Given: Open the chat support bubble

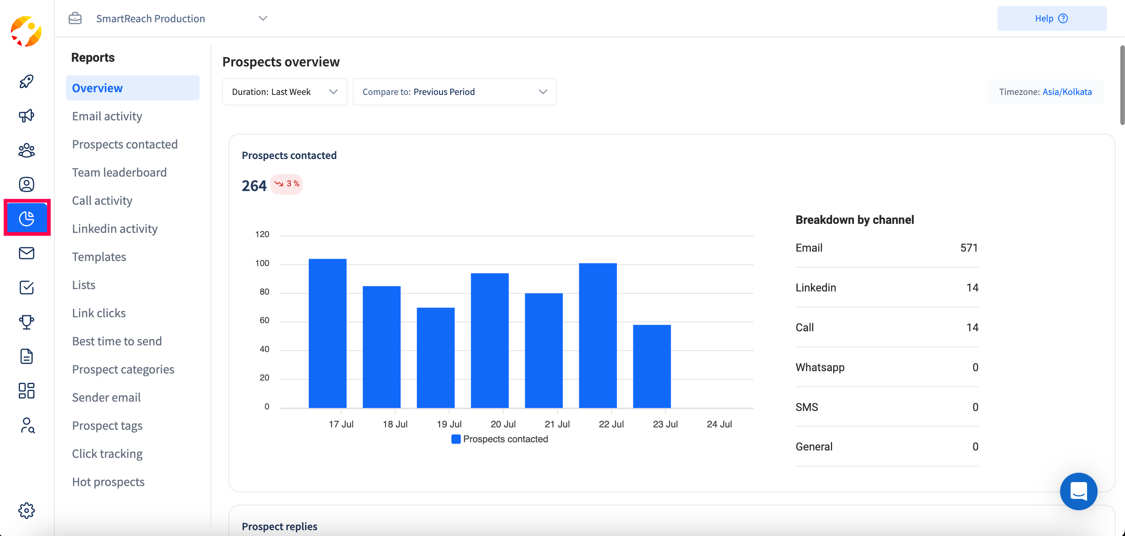Looking at the screenshot, I should (1078, 491).
